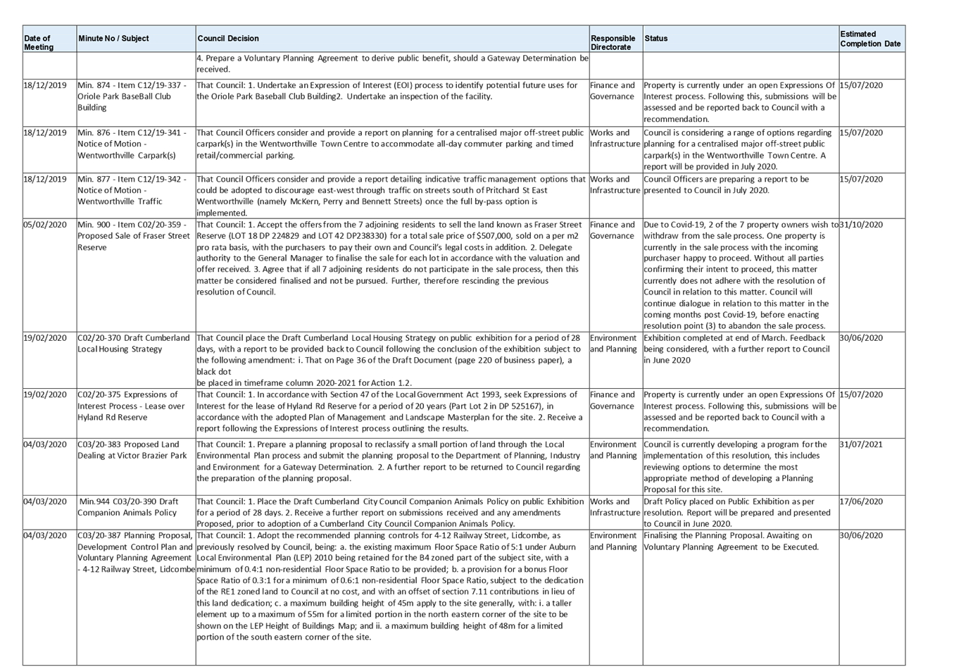Click the 'Due to Covid-19' status text
This screenshot has height=667, width=961.
pos(741,275)
